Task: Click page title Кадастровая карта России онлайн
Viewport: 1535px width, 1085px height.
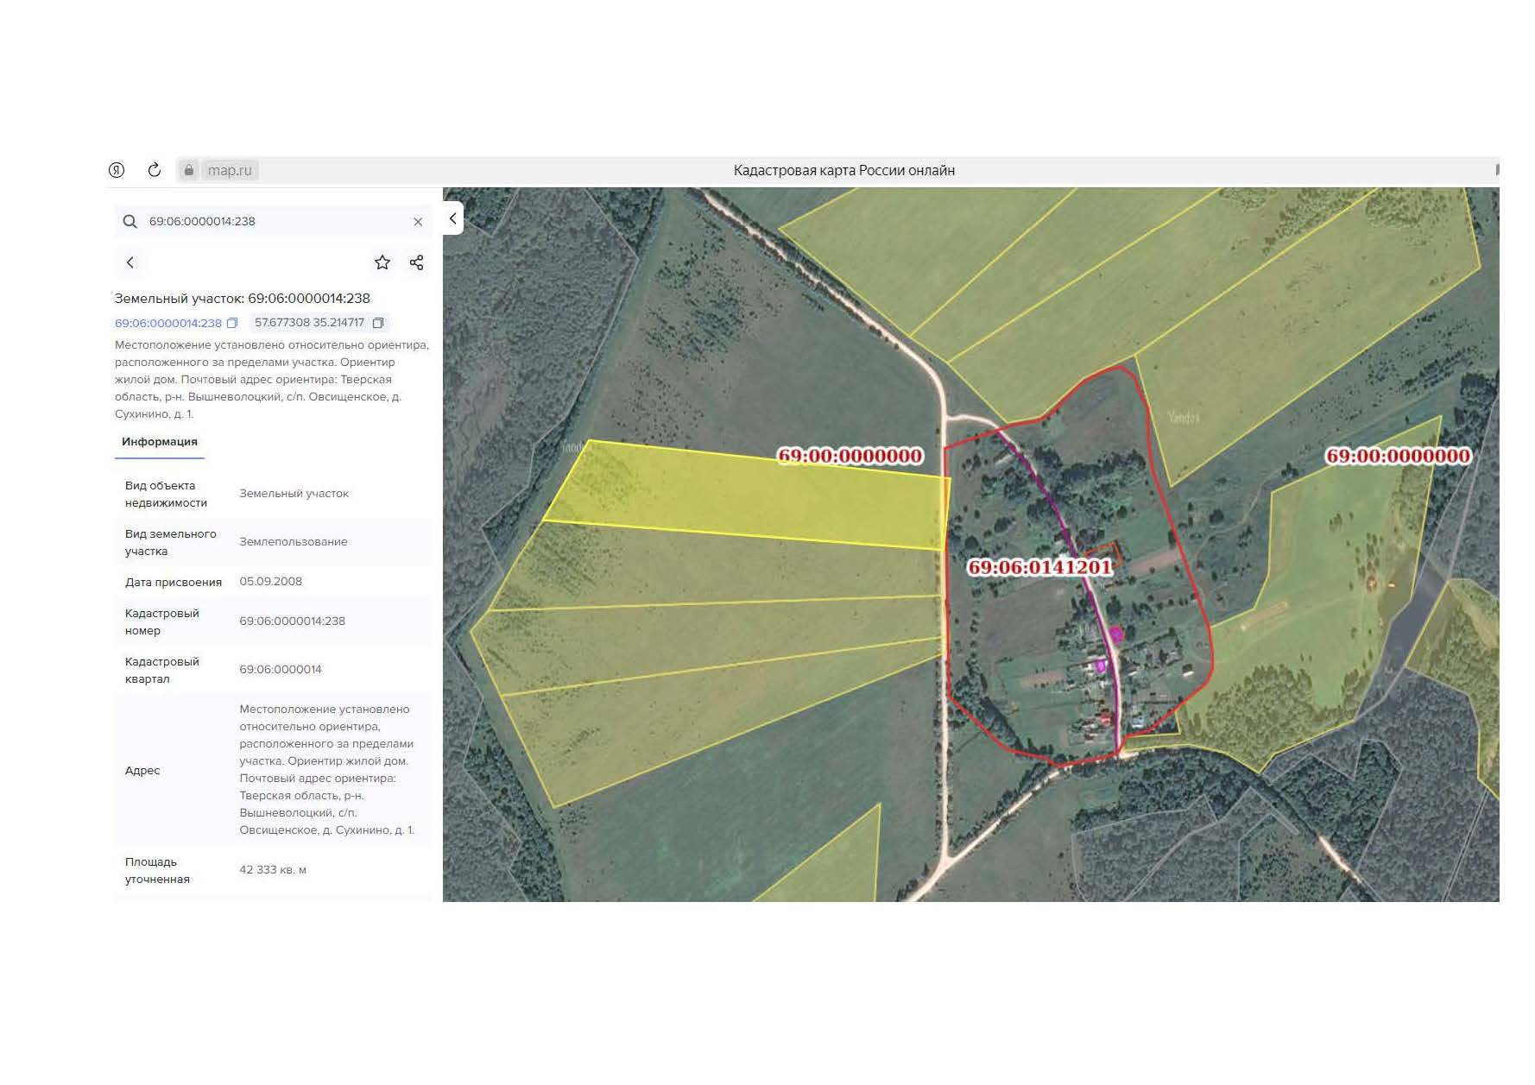Action: tap(844, 171)
